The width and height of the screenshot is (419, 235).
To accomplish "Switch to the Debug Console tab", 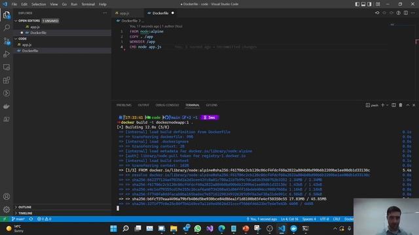I will pos(168,105).
